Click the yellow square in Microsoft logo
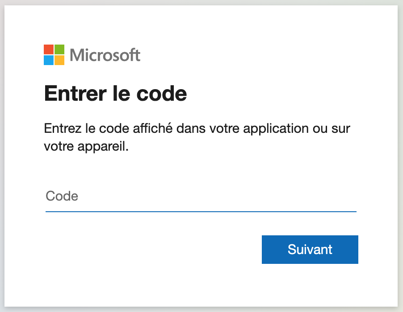This screenshot has height=312, width=403. [59, 60]
